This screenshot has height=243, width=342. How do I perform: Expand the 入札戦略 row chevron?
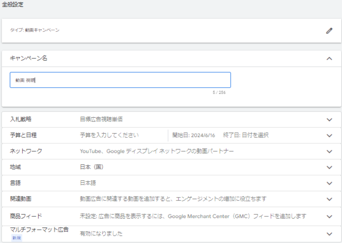(x=330, y=119)
